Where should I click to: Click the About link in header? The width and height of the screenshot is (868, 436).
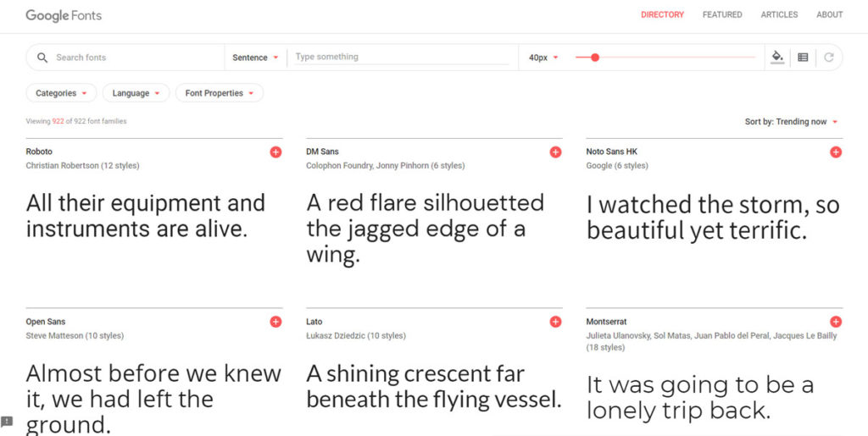[829, 14]
